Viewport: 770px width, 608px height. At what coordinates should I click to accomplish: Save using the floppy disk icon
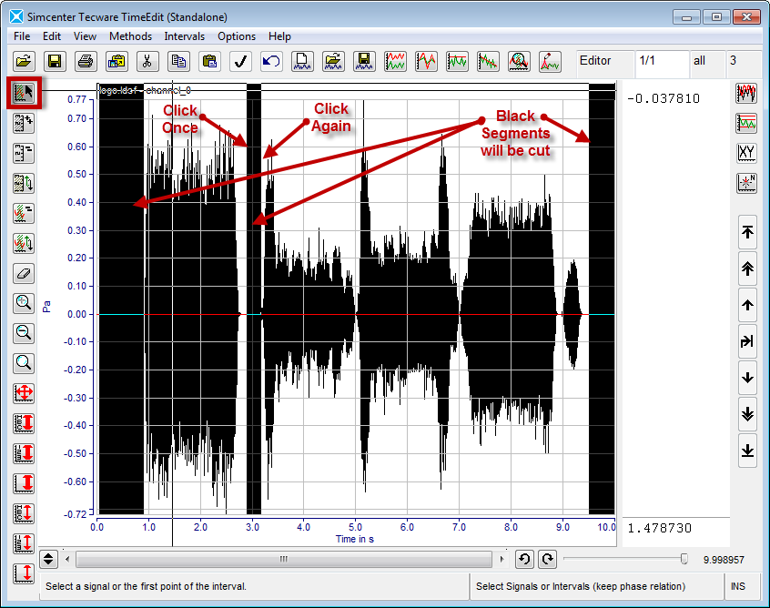[x=55, y=61]
